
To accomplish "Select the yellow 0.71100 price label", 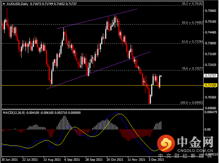I will (x=211, y=85).
